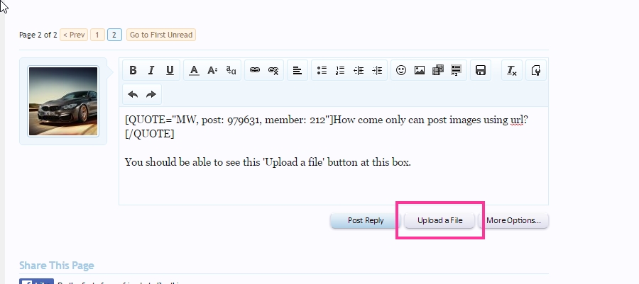Open the text alignment dropdown
This screenshot has height=284, width=639.
click(297, 70)
